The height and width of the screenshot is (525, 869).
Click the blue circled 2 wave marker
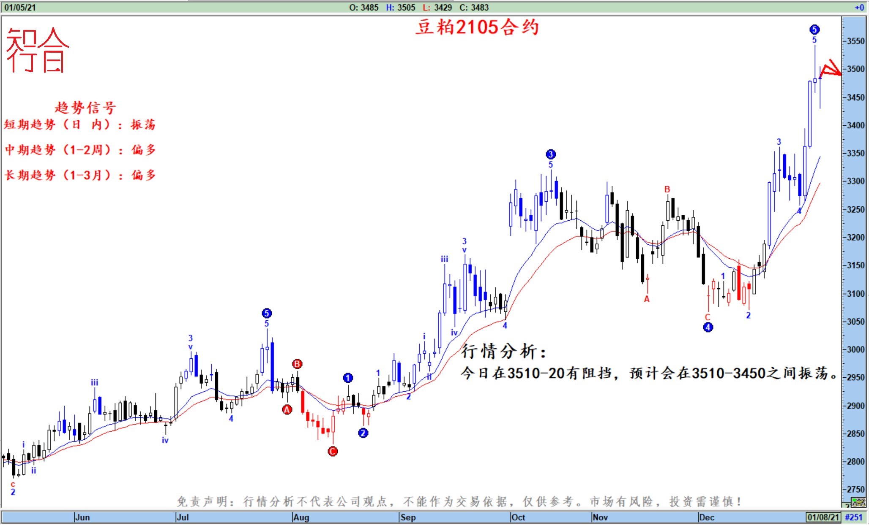pyautogui.click(x=363, y=433)
